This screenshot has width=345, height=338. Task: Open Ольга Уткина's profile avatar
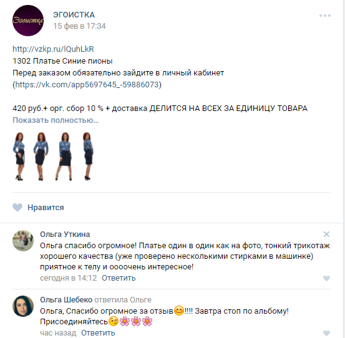[23, 241]
